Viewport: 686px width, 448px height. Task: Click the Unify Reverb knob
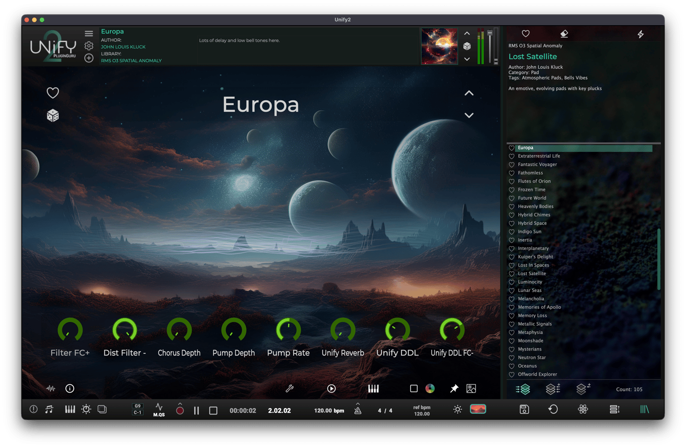point(343,330)
